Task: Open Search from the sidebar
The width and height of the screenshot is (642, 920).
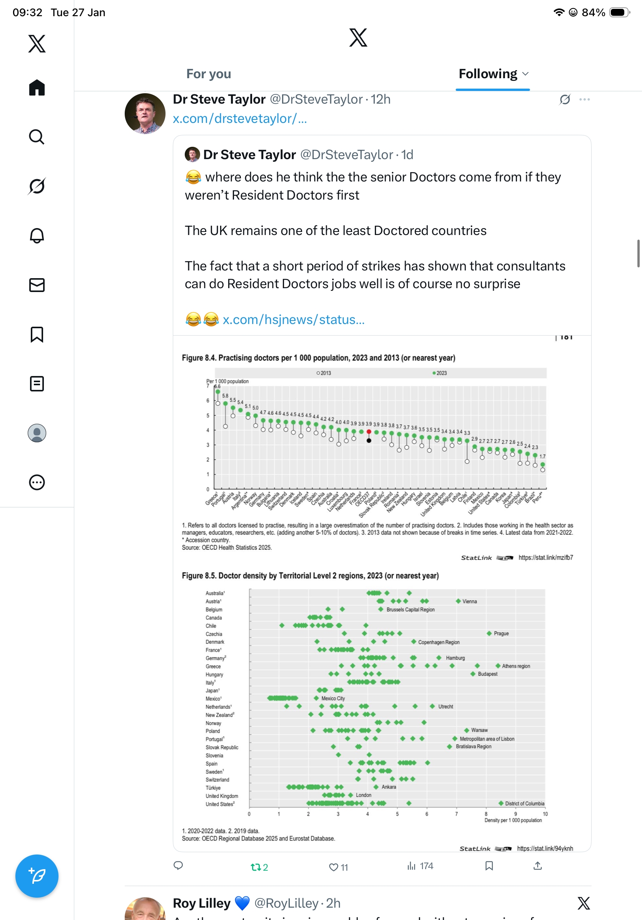Action: click(37, 137)
